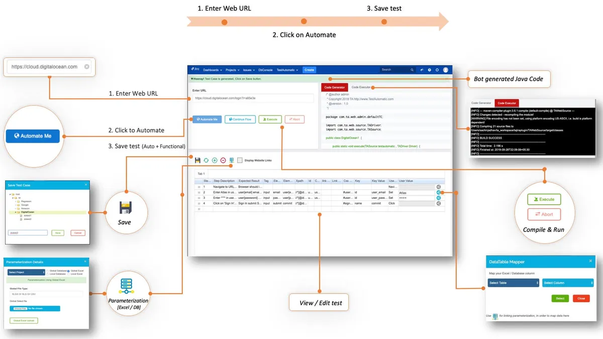Image resolution: width=603 pixels, height=339 pixels.
Task: Close the Parameterization Details dialog with X
Action: tap(85, 261)
